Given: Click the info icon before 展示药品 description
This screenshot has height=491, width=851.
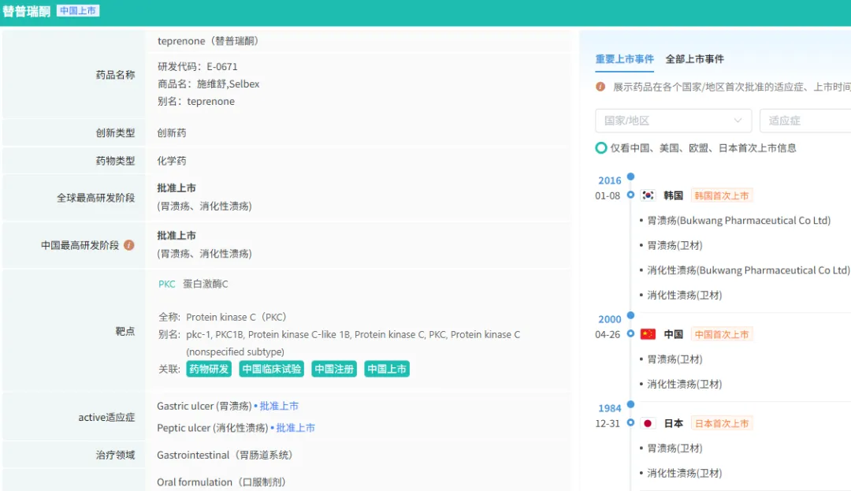Looking at the screenshot, I should 600,87.
